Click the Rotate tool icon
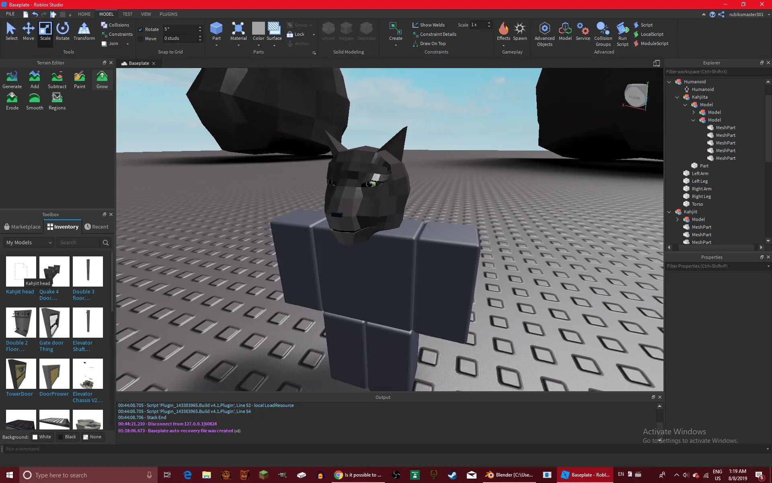772x483 pixels. tap(62, 29)
